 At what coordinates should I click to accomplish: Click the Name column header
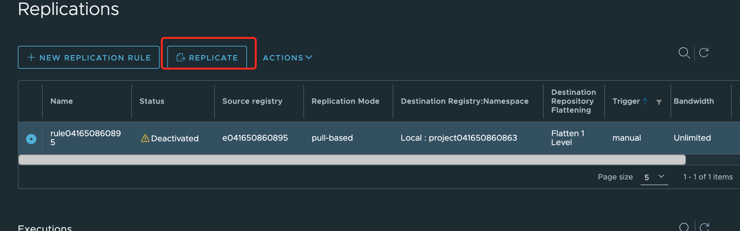coord(62,101)
